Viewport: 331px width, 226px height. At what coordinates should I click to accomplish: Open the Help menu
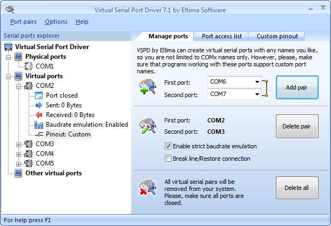(x=82, y=22)
